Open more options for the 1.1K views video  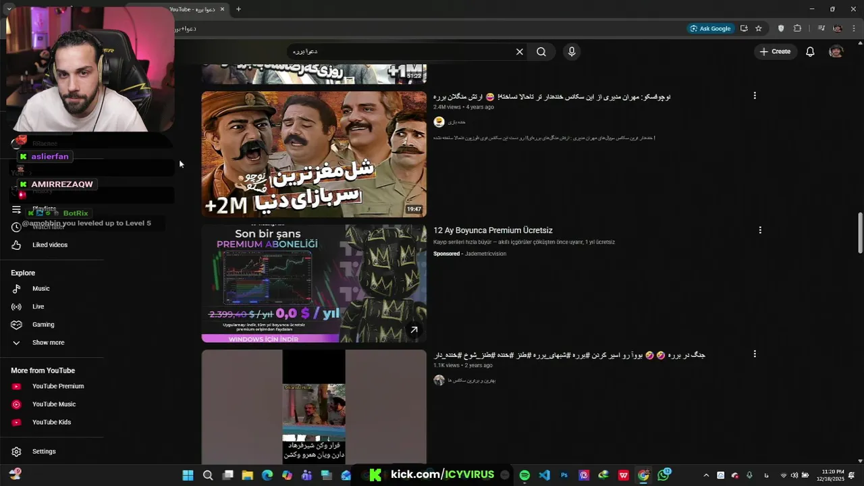[755, 354]
